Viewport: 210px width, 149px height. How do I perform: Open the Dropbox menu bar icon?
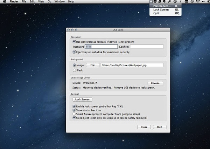pyautogui.click(x=156, y=2)
